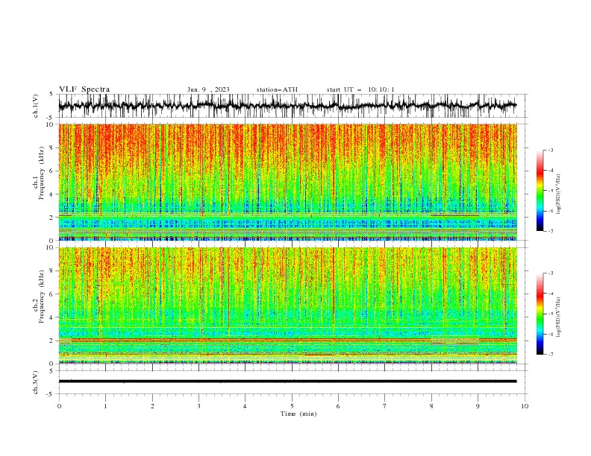Click the "ch.1(V)" axis label

[x=36, y=106]
